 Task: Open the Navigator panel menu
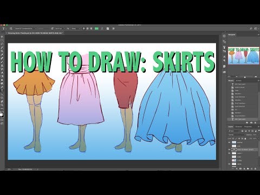pos(258,35)
